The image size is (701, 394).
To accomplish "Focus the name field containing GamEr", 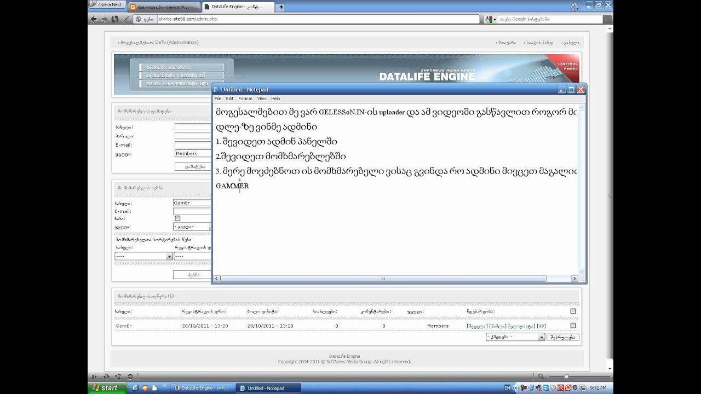I will [x=192, y=202].
